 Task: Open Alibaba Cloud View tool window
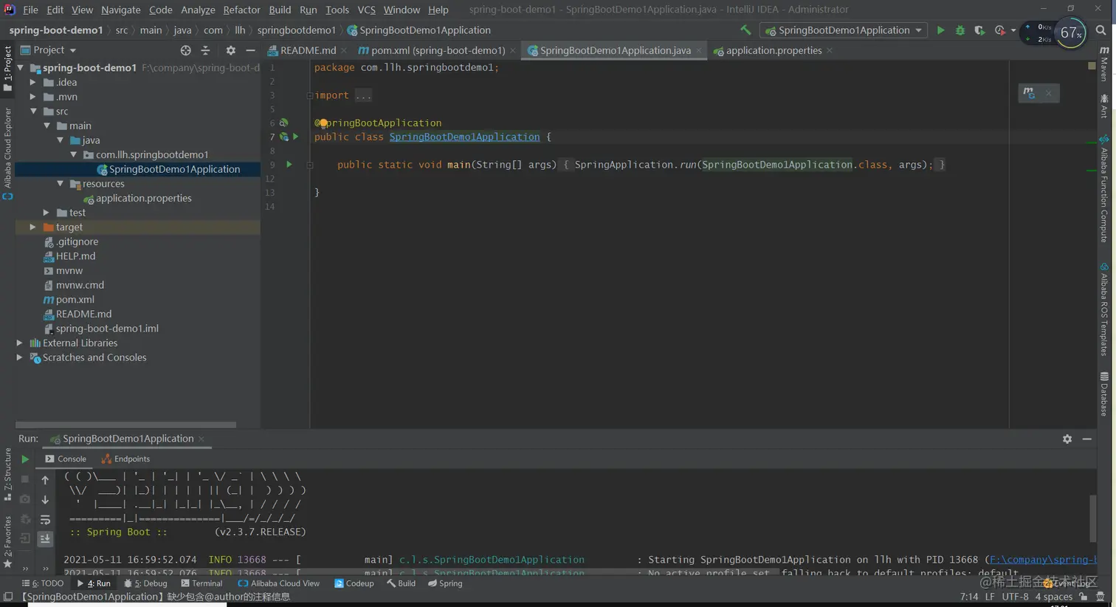(279, 583)
